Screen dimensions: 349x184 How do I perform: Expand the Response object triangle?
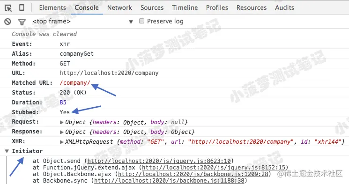point(62,132)
